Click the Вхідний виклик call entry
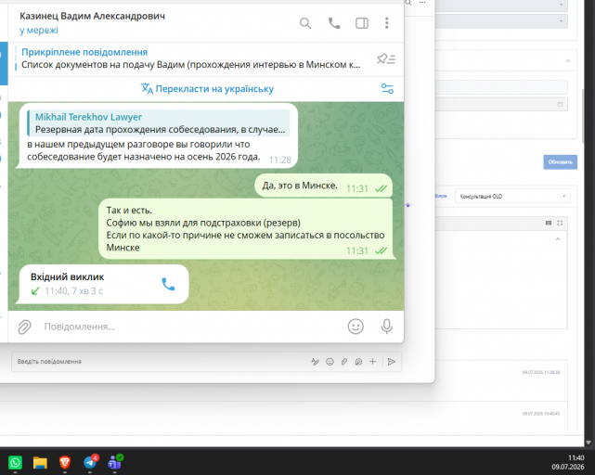 pyautogui.click(x=102, y=284)
